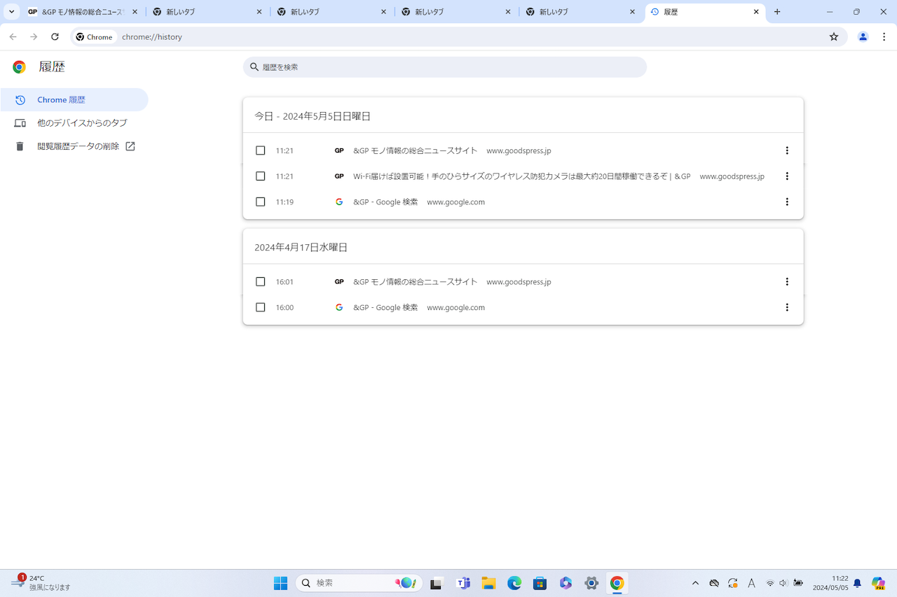
Task: Click www.goodspress.jp in the 16:01 row
Action: tap(519, 282)
